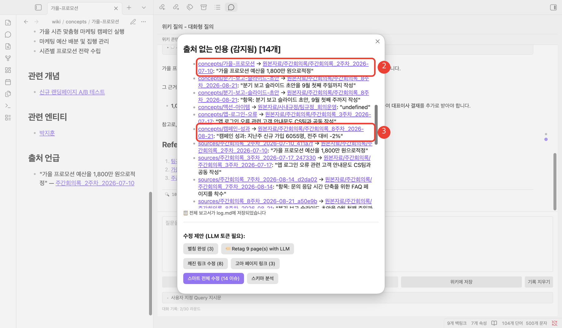The height and width of the screenshot is (328, 562).
Task: Switch to edit mode pencil icon
Action: tap(133, 22)
